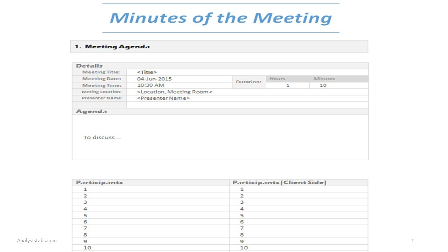Click the '04-Jun-2015' date cell
Screen dimensions: 448x252
click(x=179, y=79)
